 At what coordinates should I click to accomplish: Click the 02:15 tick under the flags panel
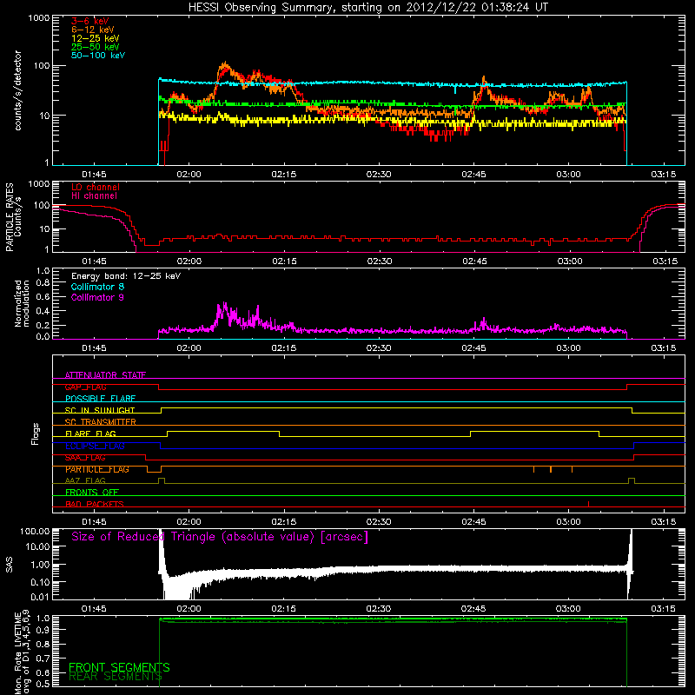coord(284,522)
